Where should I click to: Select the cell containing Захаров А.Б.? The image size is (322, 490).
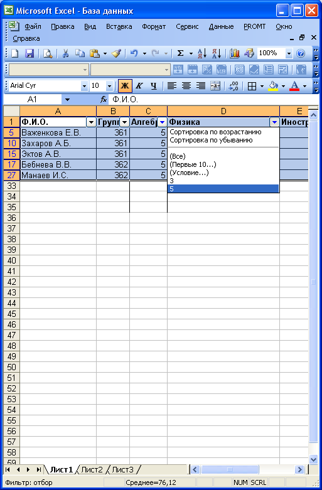coord(58,144)
